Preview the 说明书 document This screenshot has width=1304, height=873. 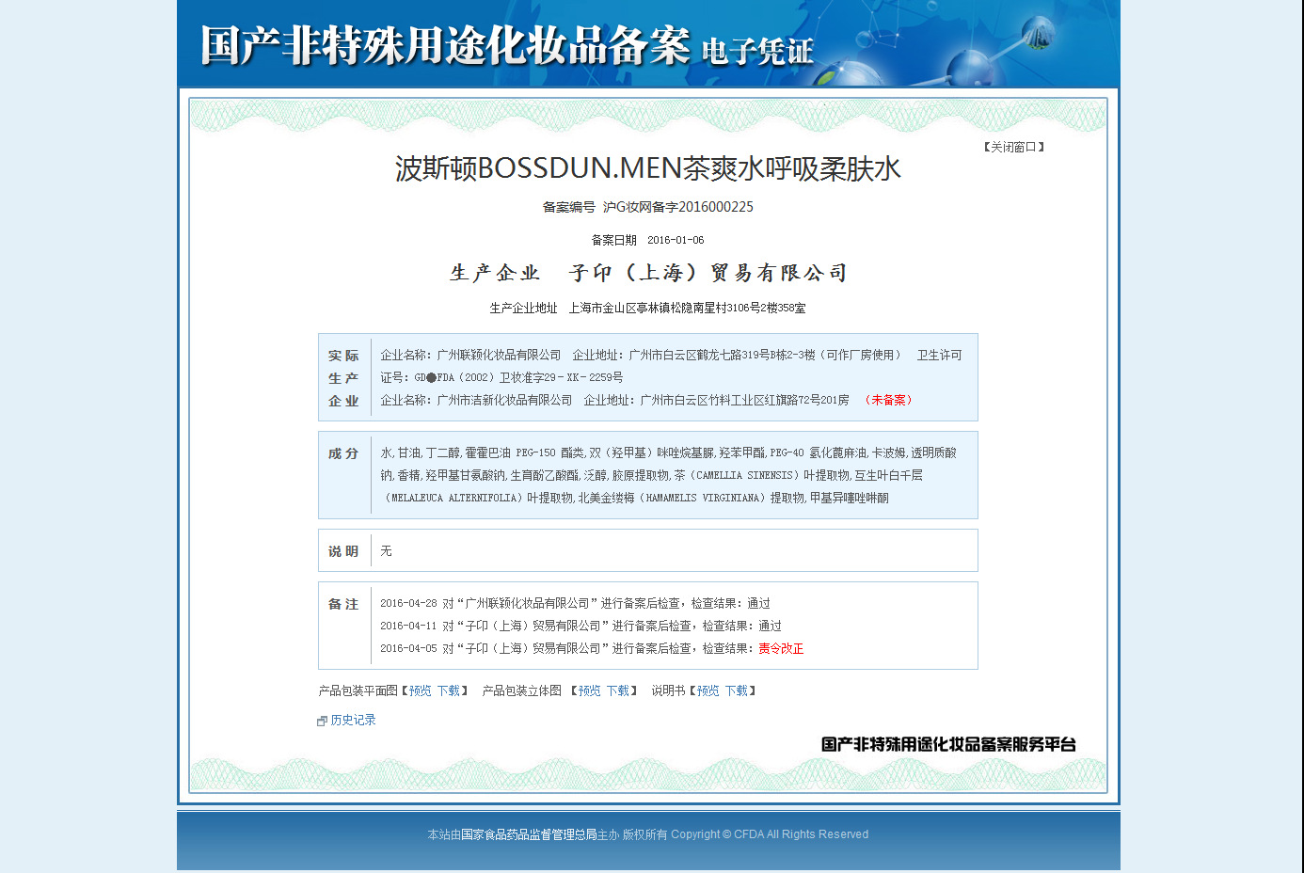[708, 690]
